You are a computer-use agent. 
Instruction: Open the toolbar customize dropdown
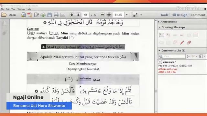[141, 15]
